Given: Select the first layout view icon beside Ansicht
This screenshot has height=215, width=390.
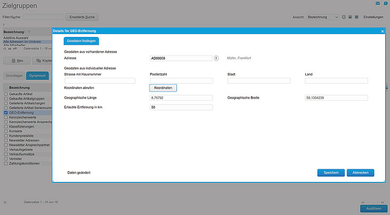Looking at the screenshot, I should [344, 17].
